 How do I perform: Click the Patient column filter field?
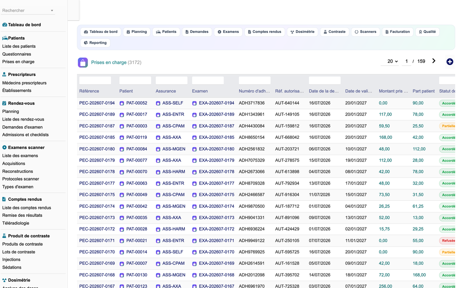135,80
